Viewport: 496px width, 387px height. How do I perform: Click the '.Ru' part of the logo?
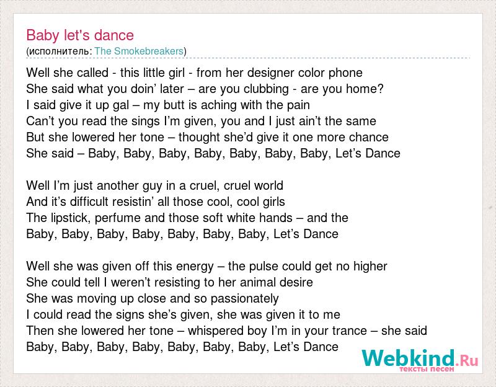467,360
